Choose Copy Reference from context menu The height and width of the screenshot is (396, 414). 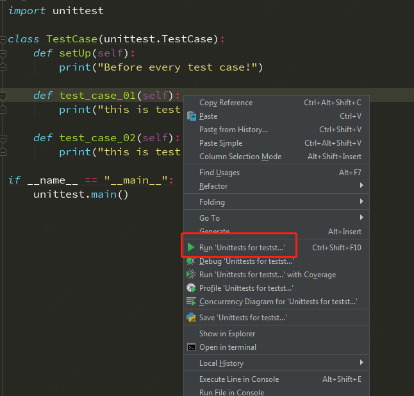point(276,103)
